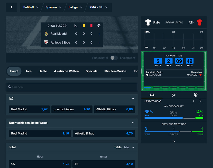The image size is (213, 168).
Task: Click the DEC 01 | 21:00 date badge
Action: [174, 22]
